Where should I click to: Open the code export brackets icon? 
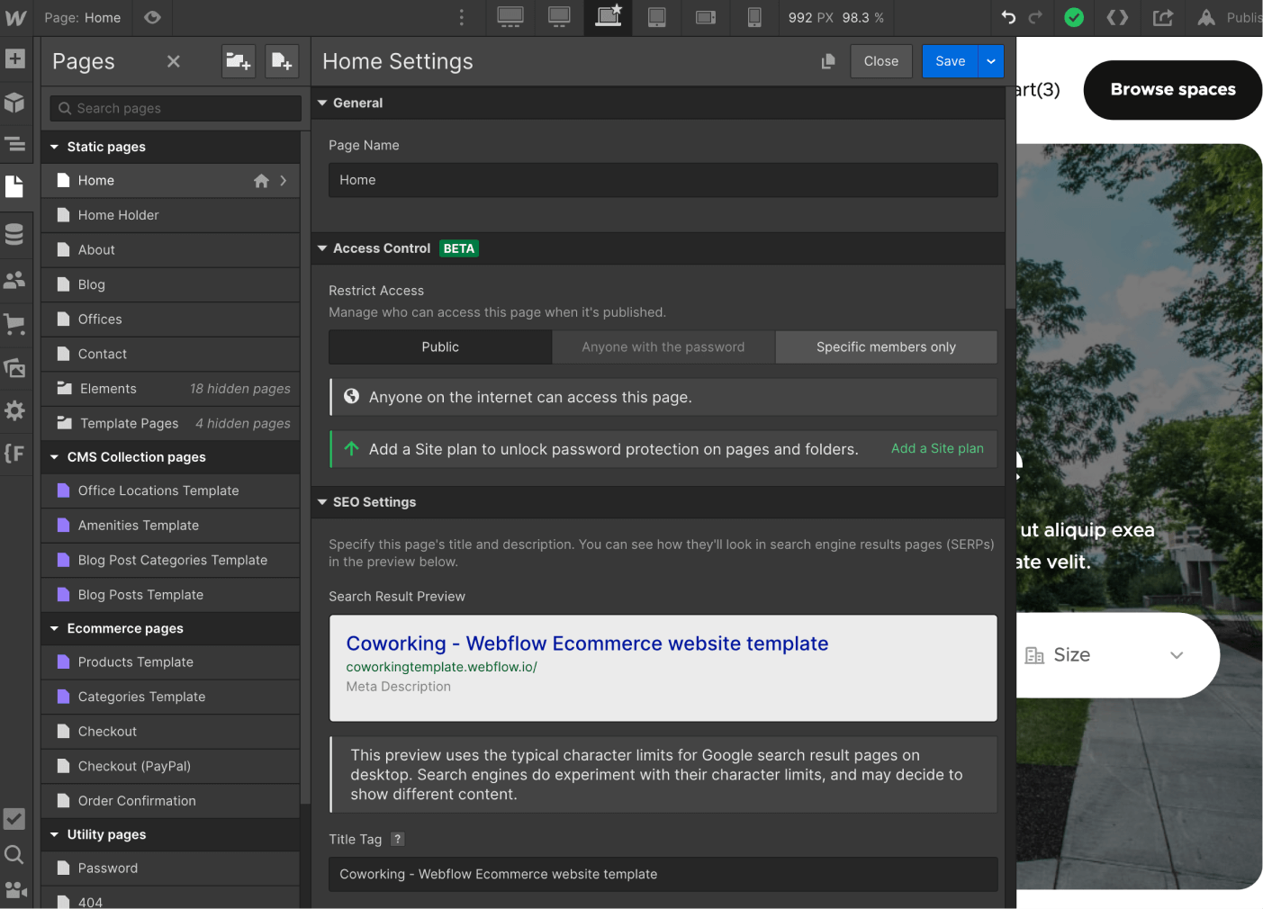coord(1117,17)
